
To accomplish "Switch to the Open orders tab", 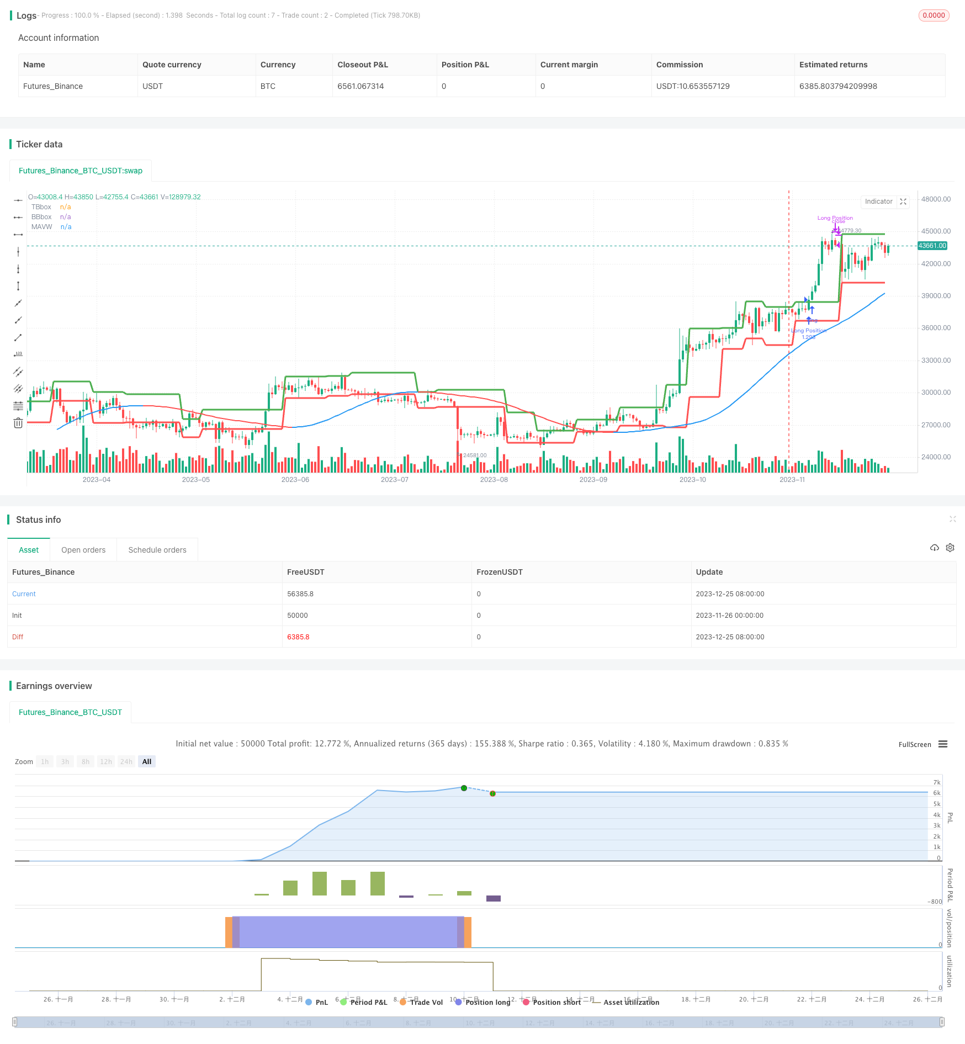I will (x=83, y=550).
